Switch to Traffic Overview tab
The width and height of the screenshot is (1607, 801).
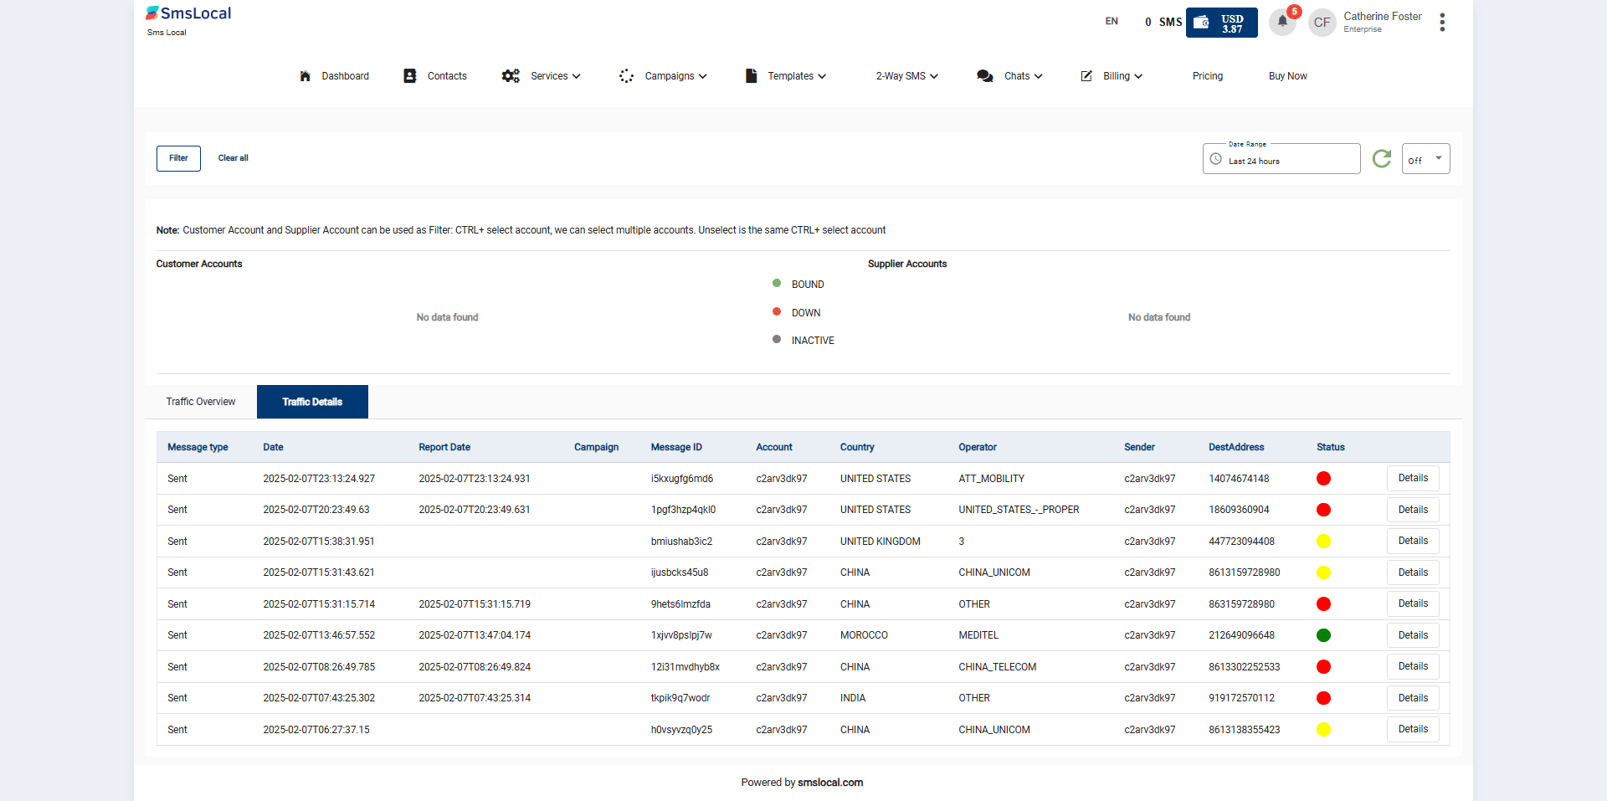coord(201,402)
